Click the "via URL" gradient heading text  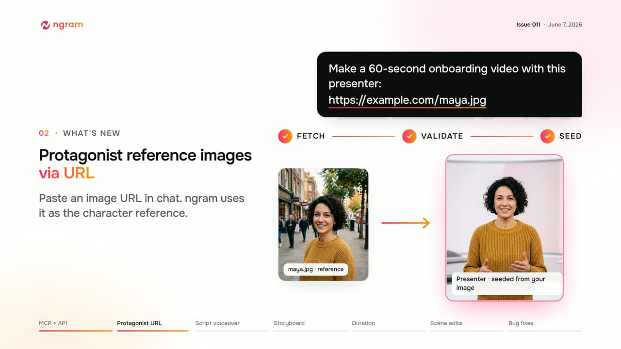click(67, 173)
